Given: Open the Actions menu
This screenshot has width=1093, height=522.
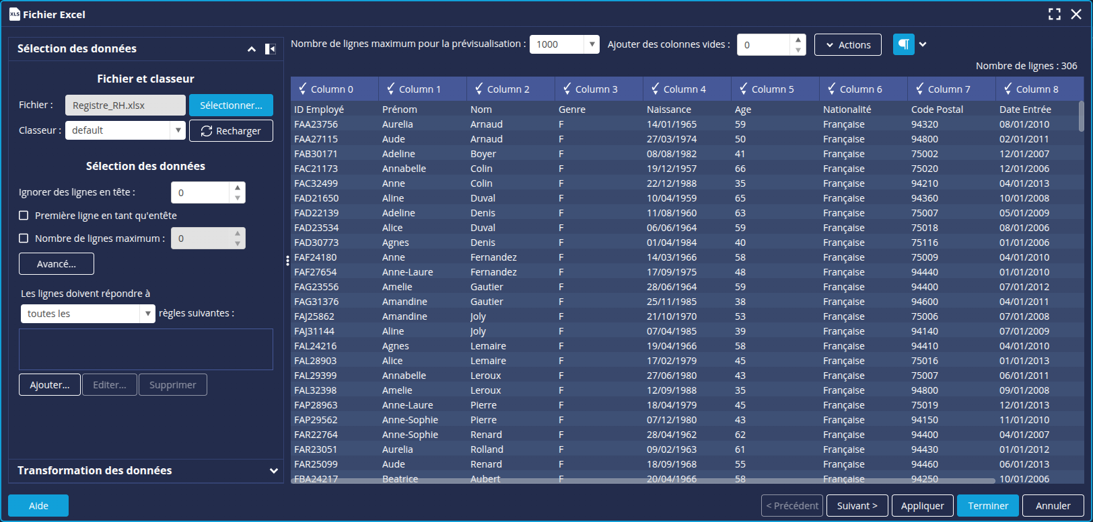Looking at the screenshot, I should 847,45.
